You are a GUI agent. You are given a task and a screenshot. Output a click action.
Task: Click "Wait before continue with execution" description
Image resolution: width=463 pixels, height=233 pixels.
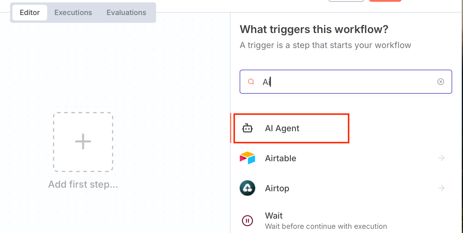pos(326,226)
